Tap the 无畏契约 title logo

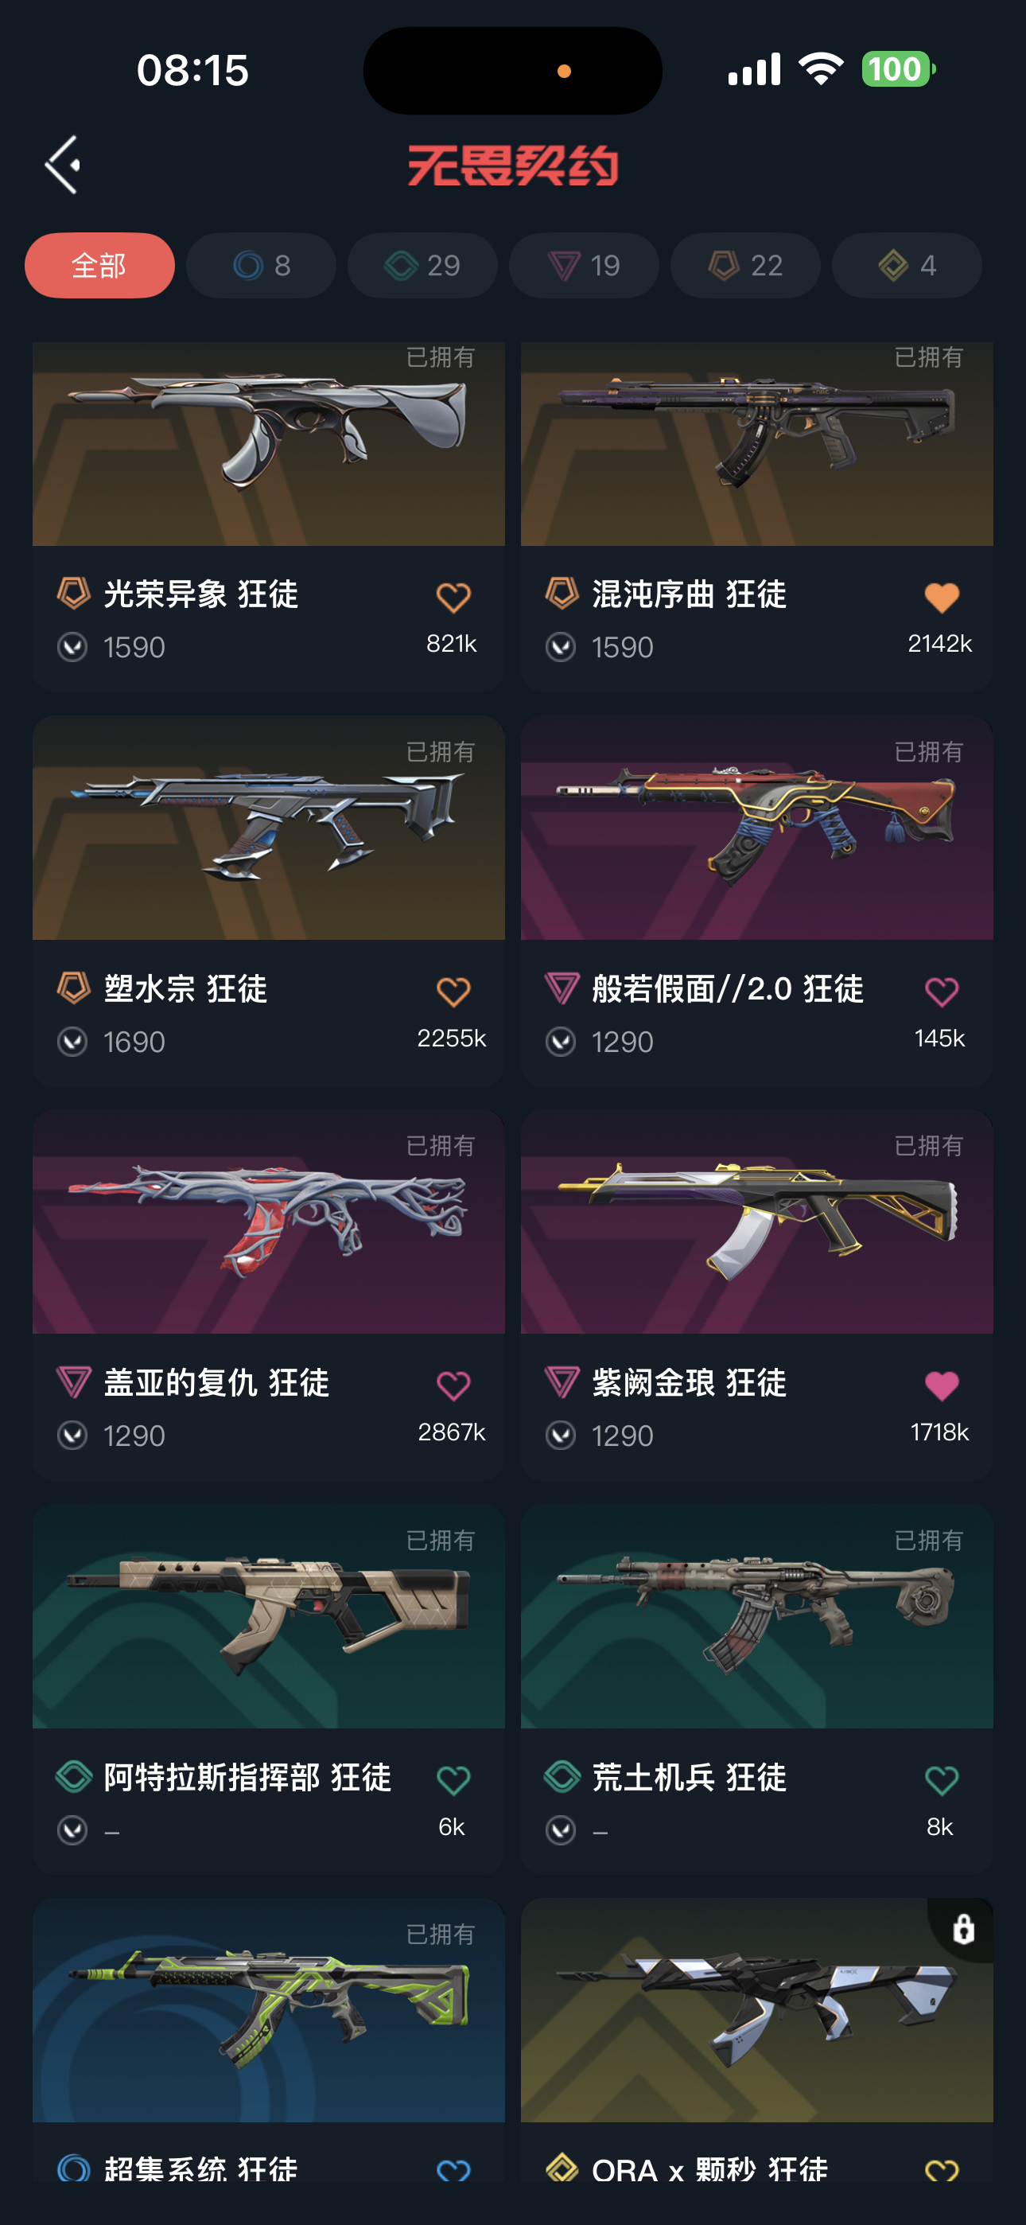pos(513,165)
